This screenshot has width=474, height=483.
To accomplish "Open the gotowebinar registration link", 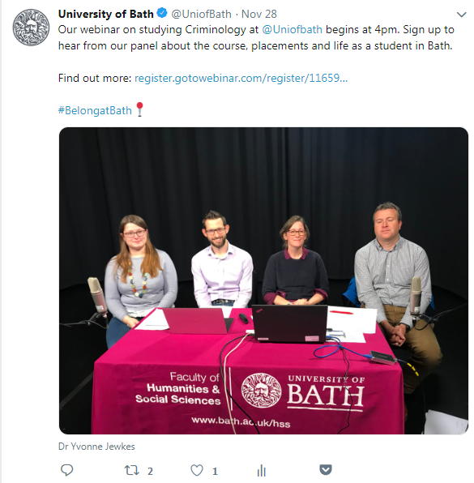I will (241, 78).
